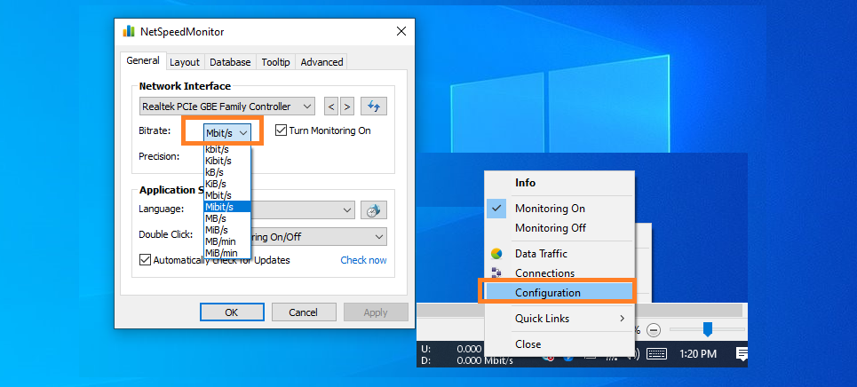Screen dimensions: 857x387
Task: Expand the Quick Links submenu arrow
Action: [622, 318]
